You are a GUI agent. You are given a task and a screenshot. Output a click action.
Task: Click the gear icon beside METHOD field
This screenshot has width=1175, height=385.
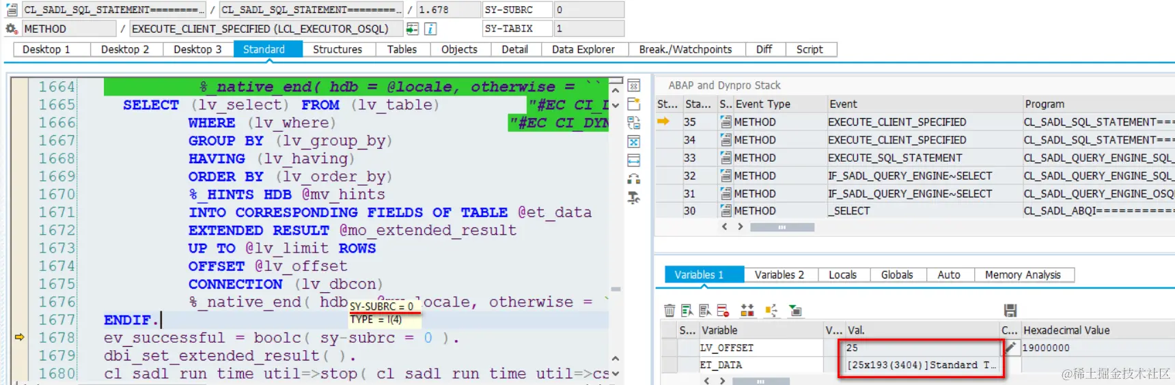point(12,29)
